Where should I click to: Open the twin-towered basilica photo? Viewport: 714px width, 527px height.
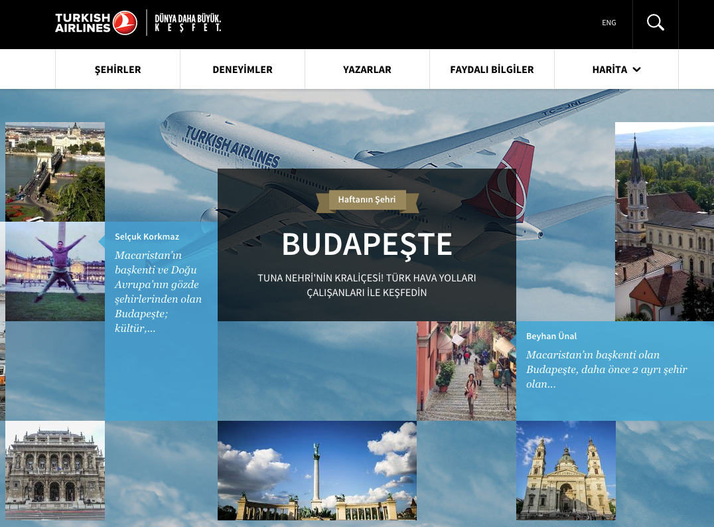566,471
